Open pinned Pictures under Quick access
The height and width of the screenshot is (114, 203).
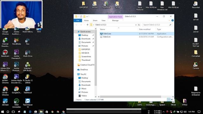tap(85, 46)
